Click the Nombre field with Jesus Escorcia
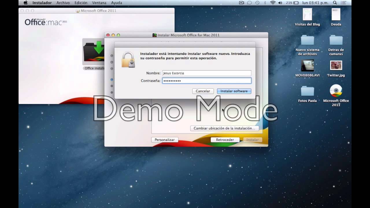This screenshot has height=208, width=370. (207, 73)
